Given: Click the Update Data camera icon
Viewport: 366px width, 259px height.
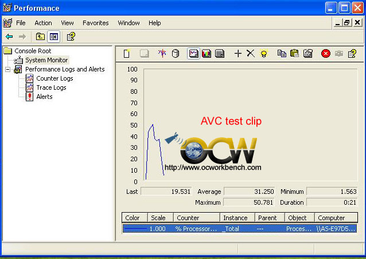Looking at the screenshot, I should (339, 54).
